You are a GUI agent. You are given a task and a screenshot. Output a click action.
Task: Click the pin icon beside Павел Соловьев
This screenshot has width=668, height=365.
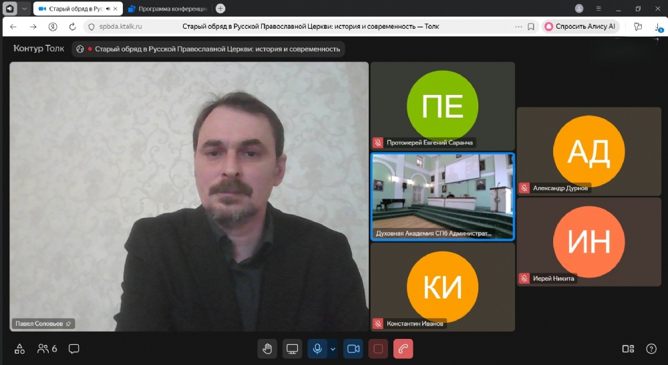click(x=68, y=324)
